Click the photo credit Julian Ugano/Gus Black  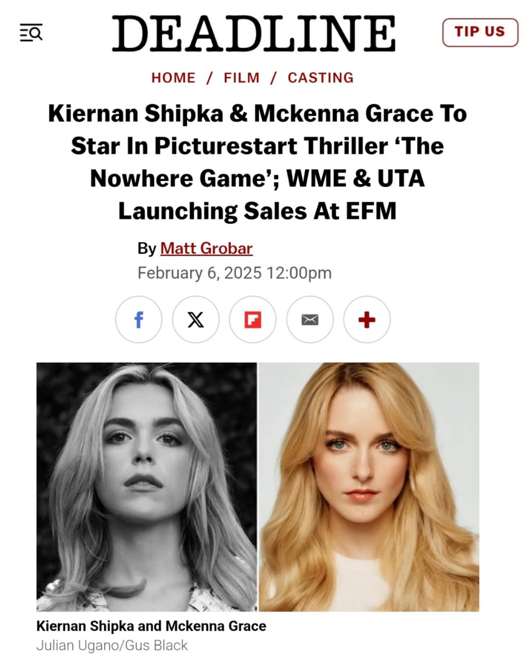coord(112,645)
